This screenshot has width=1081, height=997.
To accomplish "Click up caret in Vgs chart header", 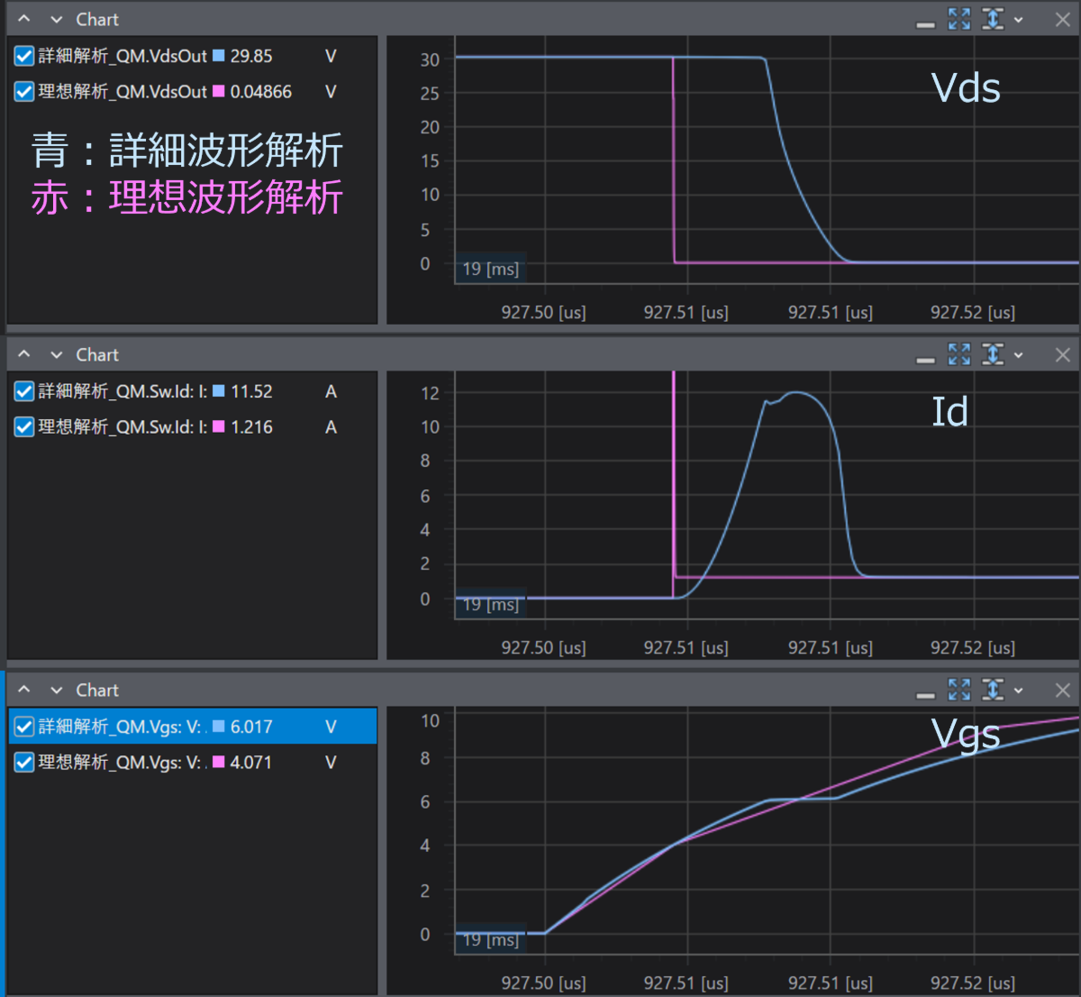I will 24,690.
